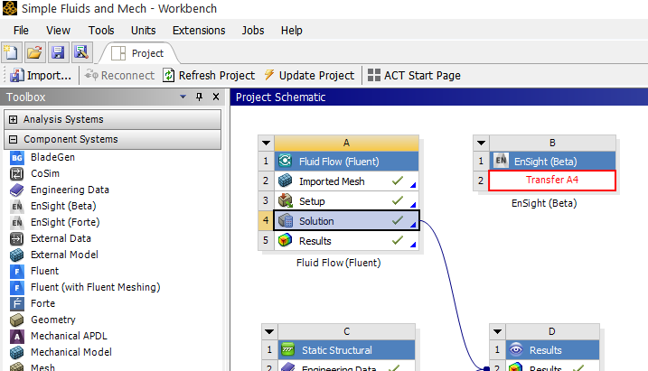
Task: Switch to the Project tab
Action: coord(137,53)
